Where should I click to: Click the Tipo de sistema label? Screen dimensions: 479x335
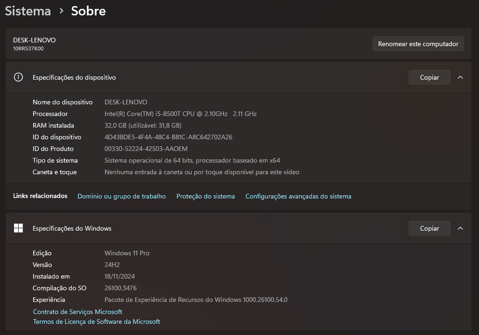pos(55,160)
